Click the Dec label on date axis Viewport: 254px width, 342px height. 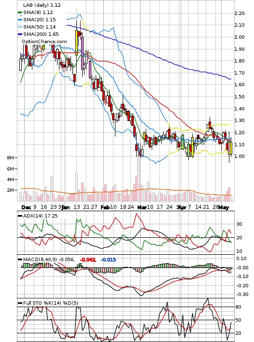click(x=26, y=207)
